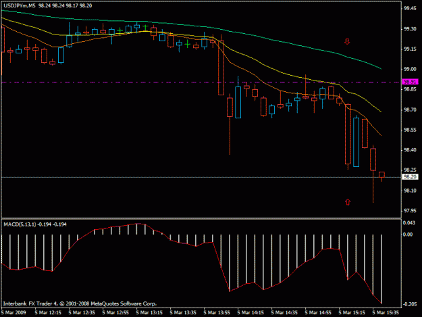Click the 98.10 price scale label
The width and height of the screenshot is (422, 317).
coord(410,191)
